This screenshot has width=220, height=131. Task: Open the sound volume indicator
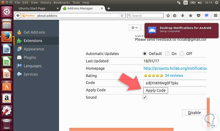(x=200, y=2)
